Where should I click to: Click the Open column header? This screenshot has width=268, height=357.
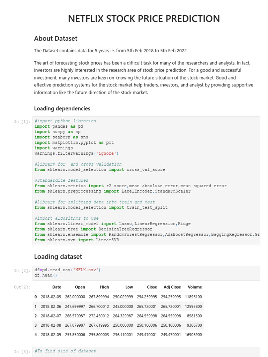80,287
